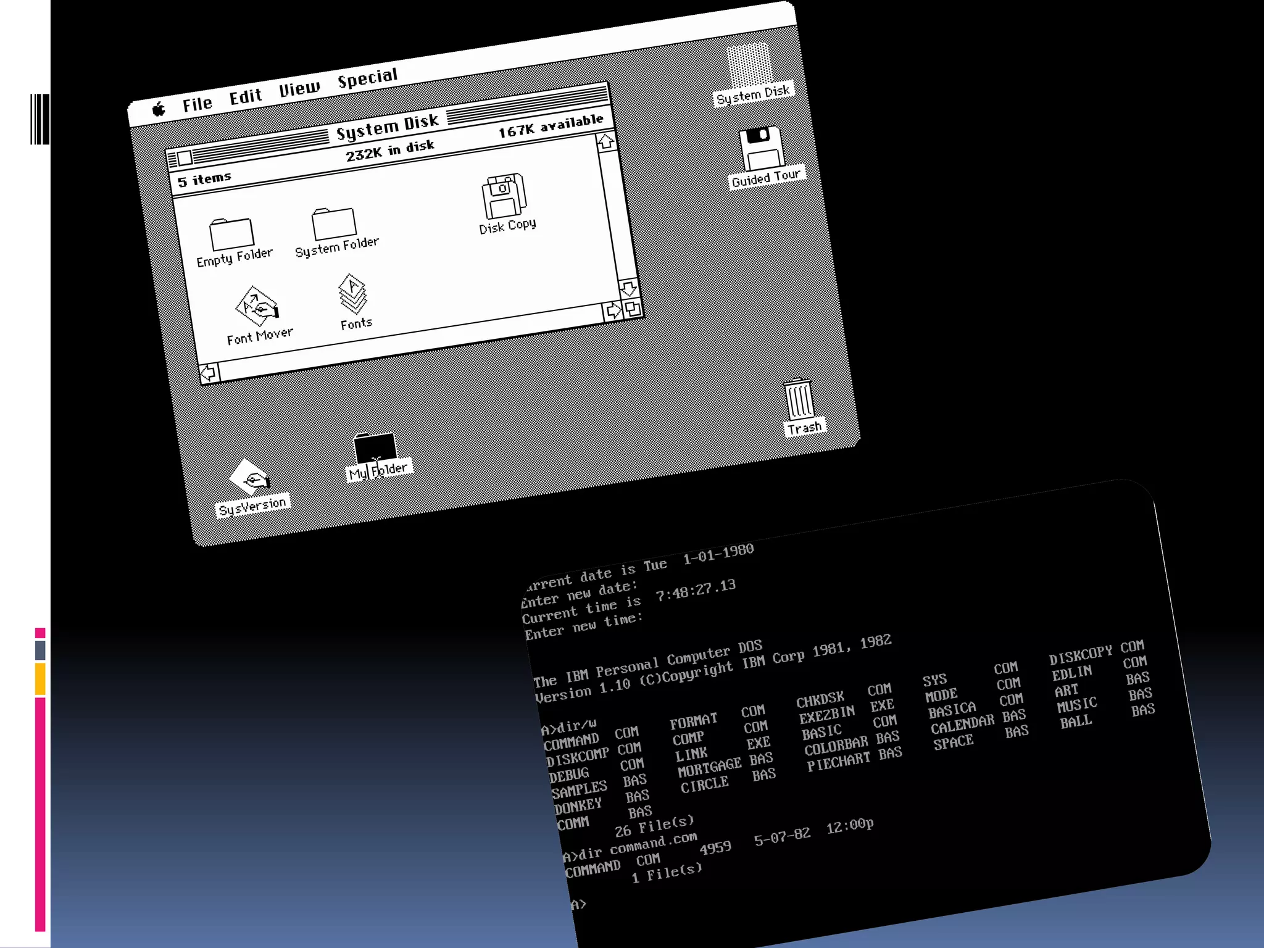Screen dimensions: 1264x948
Task: Open the File menu
Action: click(x=197, y=104)
